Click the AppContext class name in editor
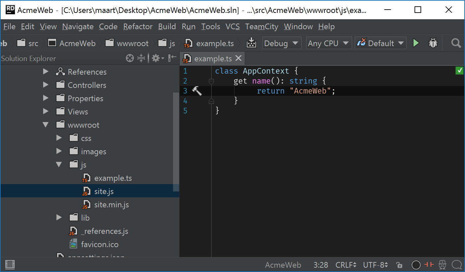This screenshot has width=465, height=272. pyautogui.click(x=266, y=71)
